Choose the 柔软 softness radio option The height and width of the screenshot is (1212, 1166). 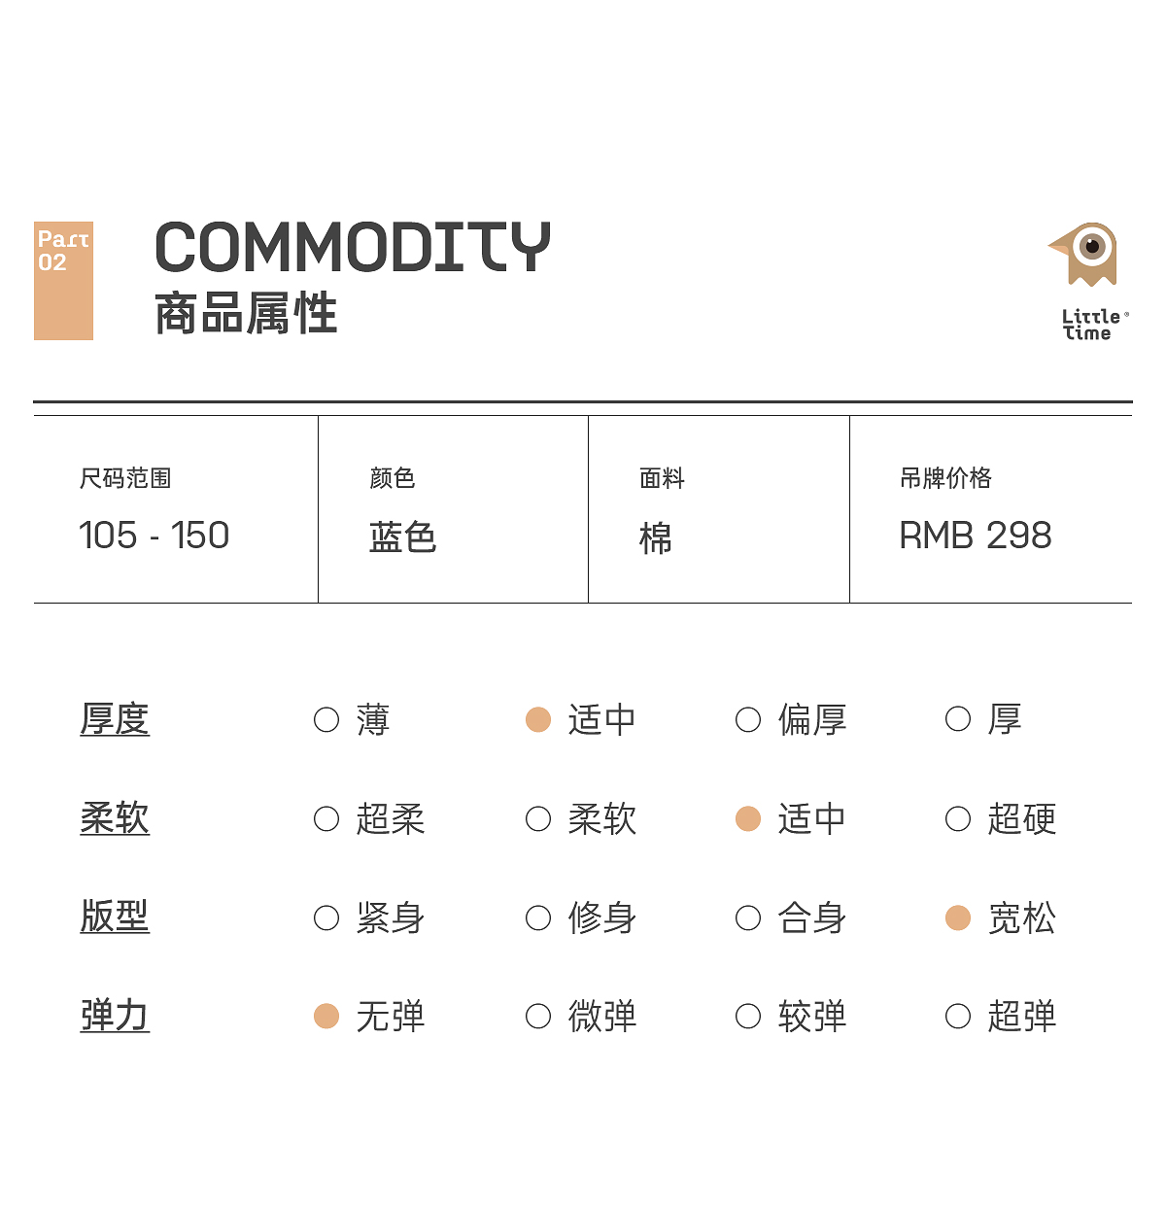pyautogui.click(x=538, y=819)
